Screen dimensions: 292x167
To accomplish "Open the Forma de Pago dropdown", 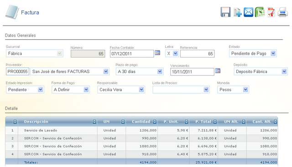I will pyautogui.click(x=71, y=89).
